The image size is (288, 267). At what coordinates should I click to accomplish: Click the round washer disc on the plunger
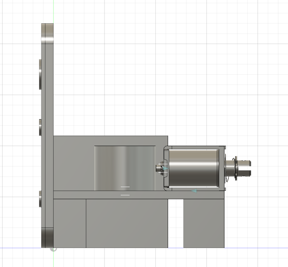[x=236, y=168]
